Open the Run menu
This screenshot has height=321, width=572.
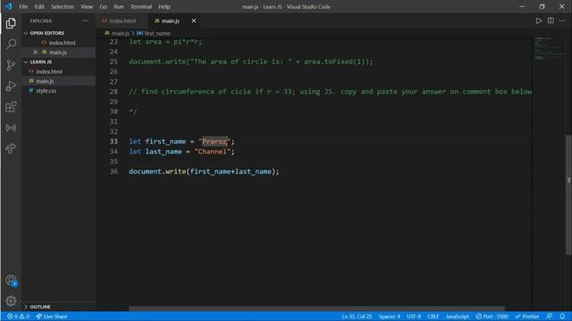pyautogui.click(x=119, y=6)
